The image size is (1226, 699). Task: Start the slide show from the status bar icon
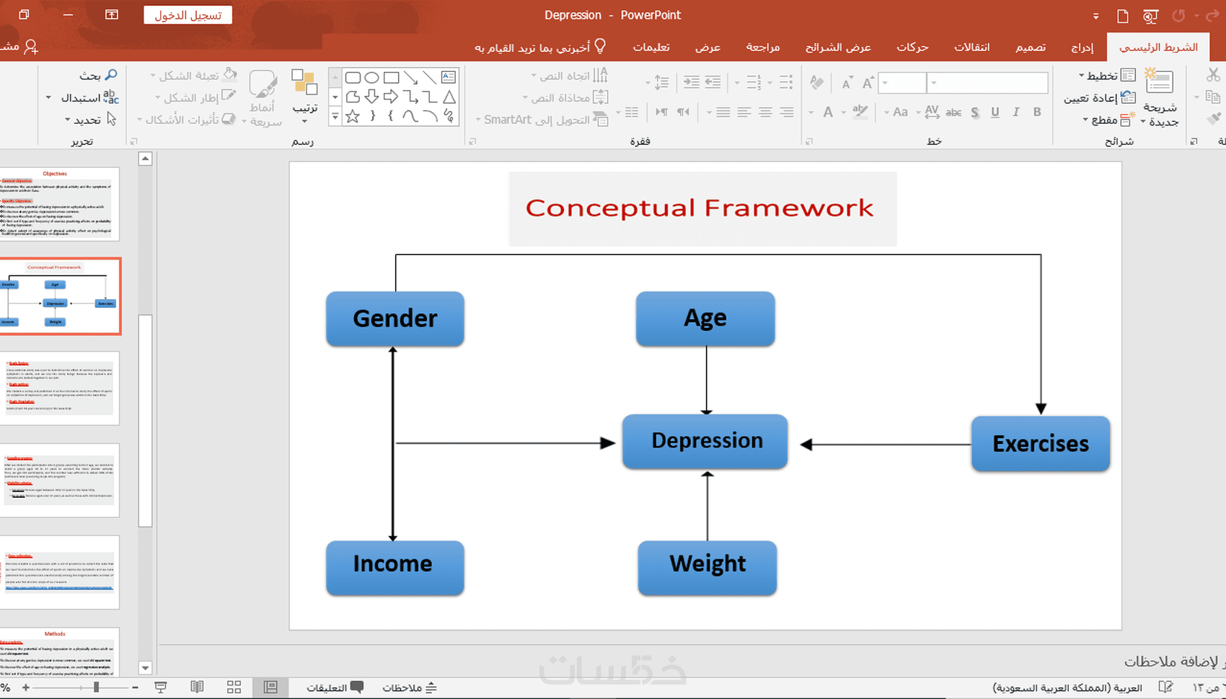click(160, 687)
